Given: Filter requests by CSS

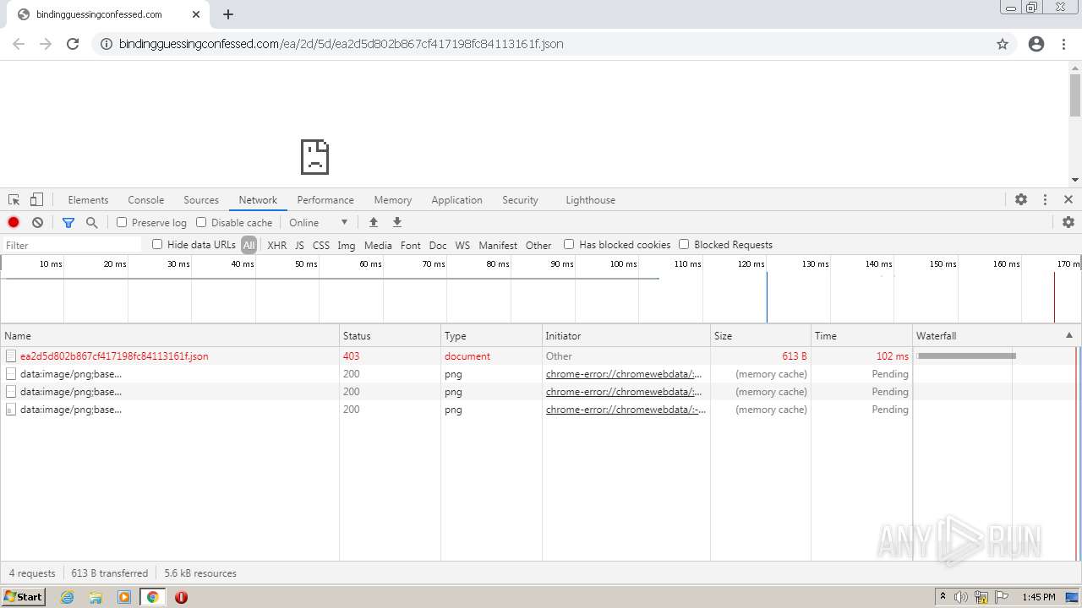Looking at the screenshot, I should pyautogui.click(x=321, y=245).
